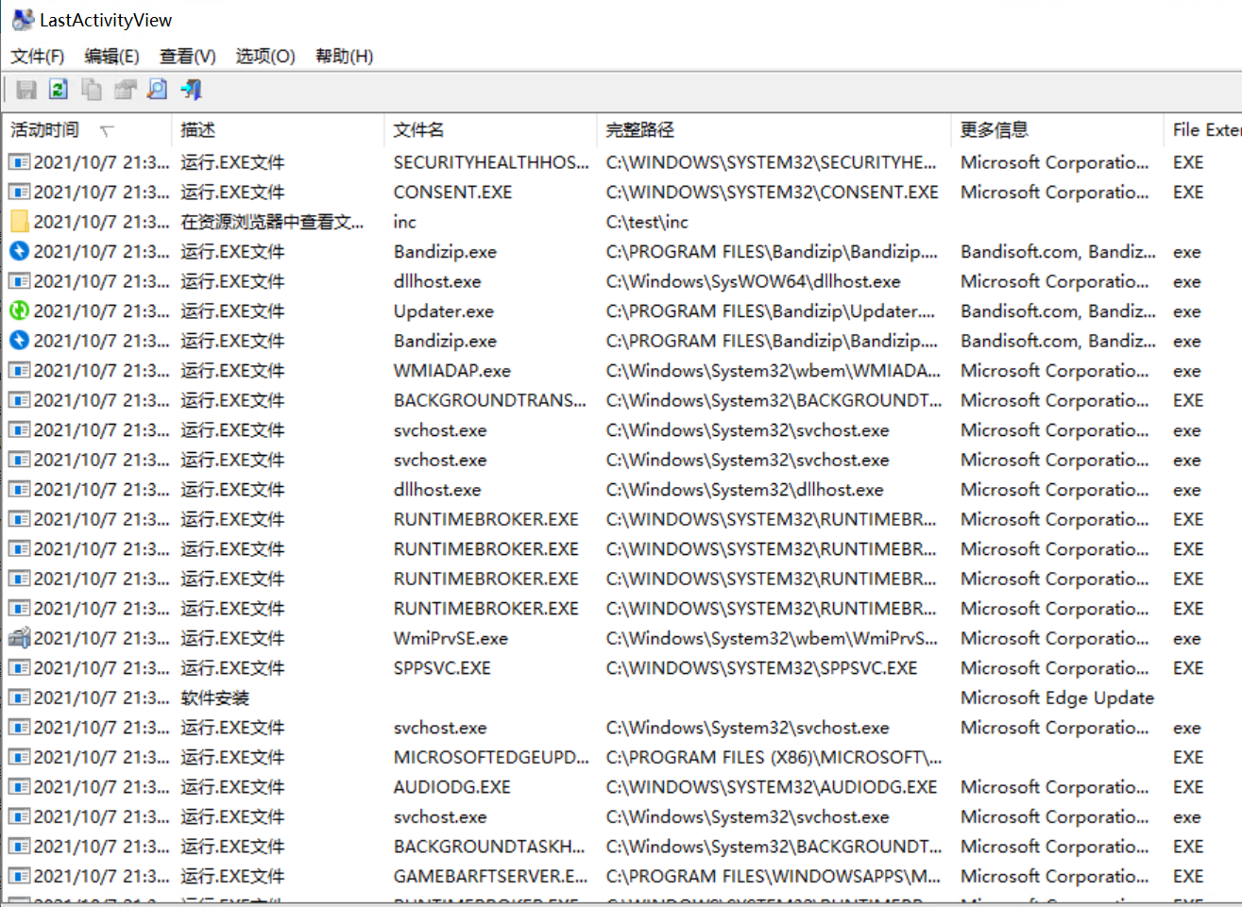The image size is (1242, 907).
Task: Select the GAMEBARFTSERVER.E... file name
Action: [x=490, y=876]
